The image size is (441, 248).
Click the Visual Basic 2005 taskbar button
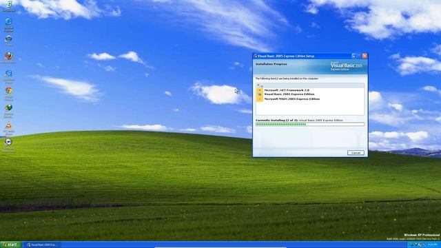click(42, 245)
